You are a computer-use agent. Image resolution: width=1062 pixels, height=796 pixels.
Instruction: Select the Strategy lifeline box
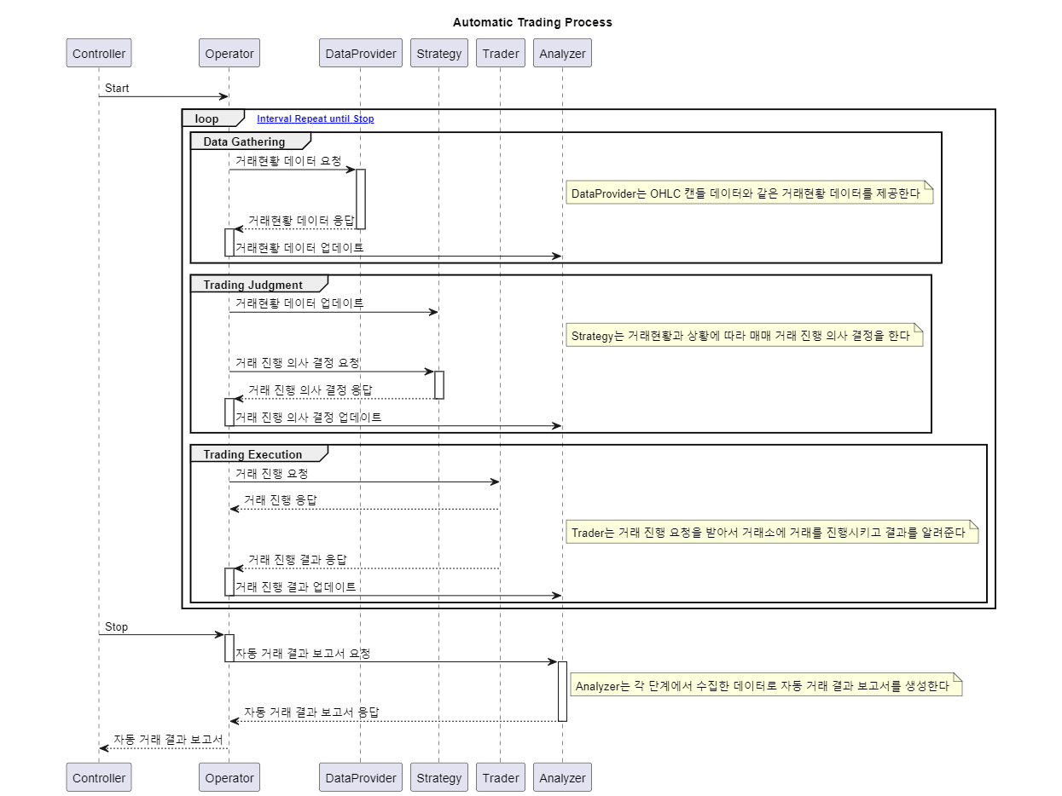(x=438, y=52)
